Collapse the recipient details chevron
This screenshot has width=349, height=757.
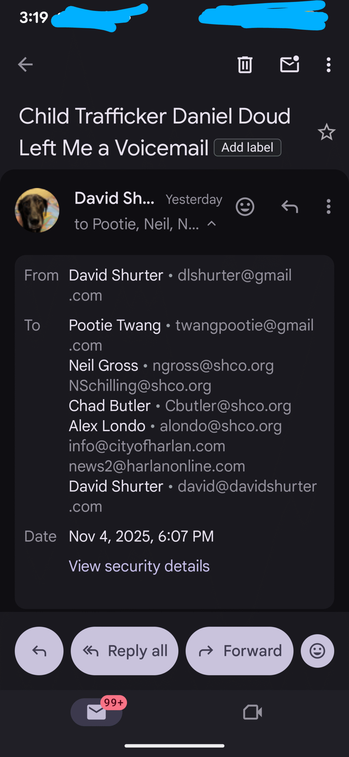212,224
